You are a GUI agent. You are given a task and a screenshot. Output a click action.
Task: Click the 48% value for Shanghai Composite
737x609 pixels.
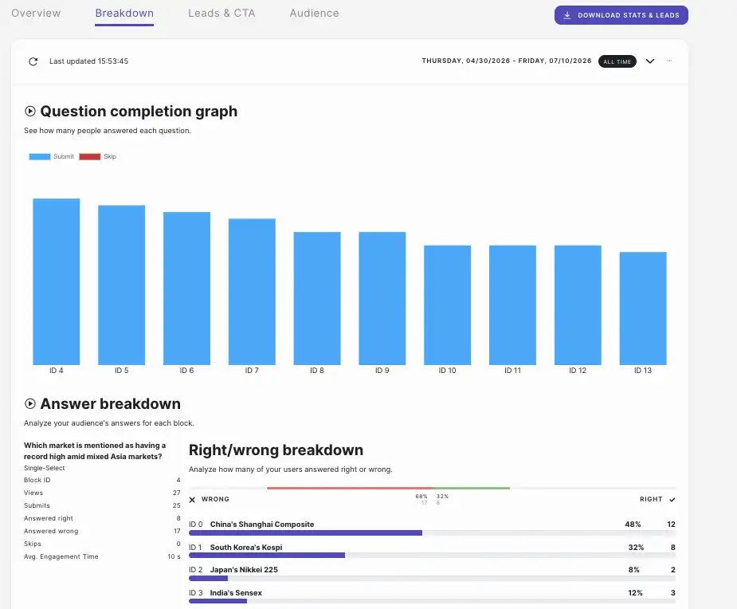click(x=633, y=524)
